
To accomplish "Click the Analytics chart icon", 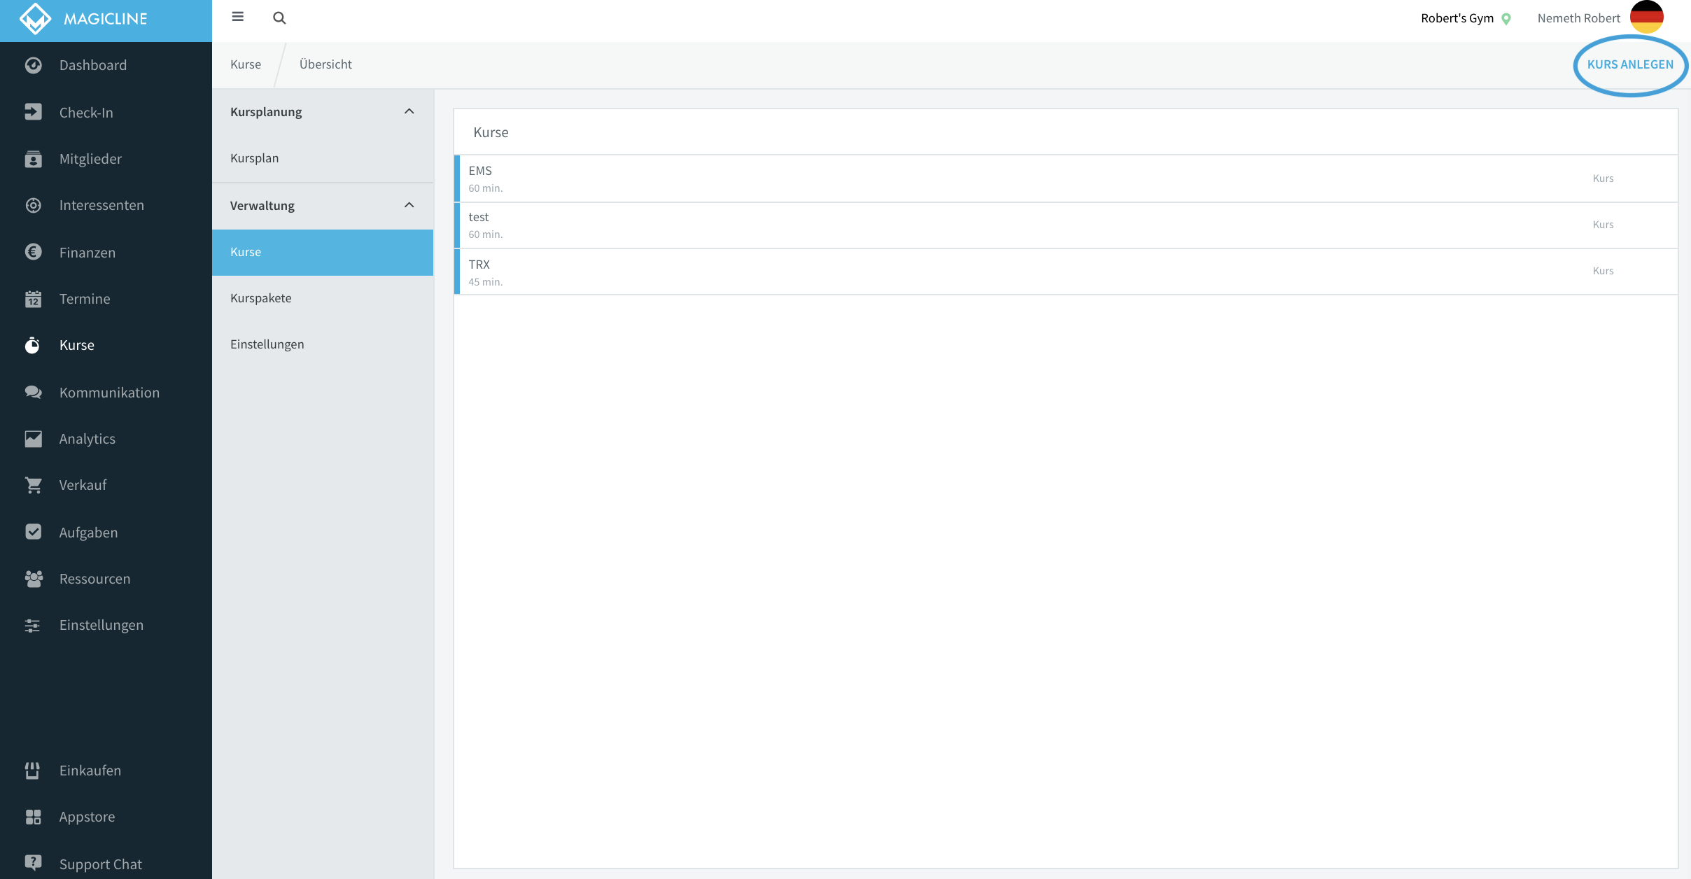I will tap(33, 439).
